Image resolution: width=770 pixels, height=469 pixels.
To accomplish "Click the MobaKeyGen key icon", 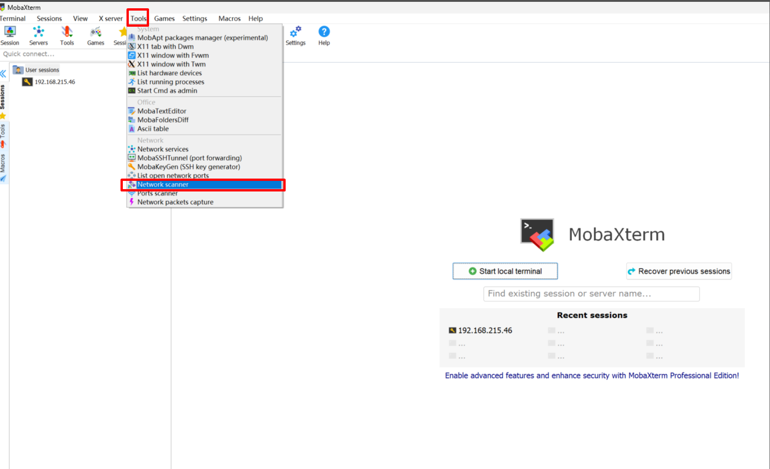I will [132, 167].
